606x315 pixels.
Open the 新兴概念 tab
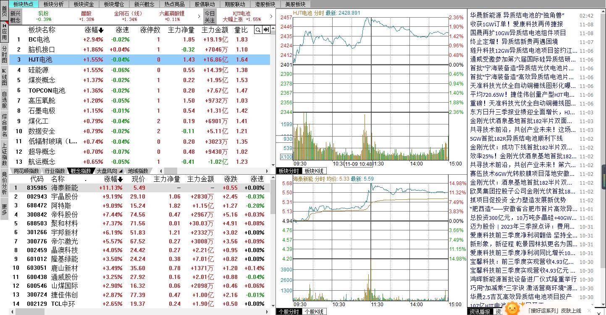(x=144, y=4)
